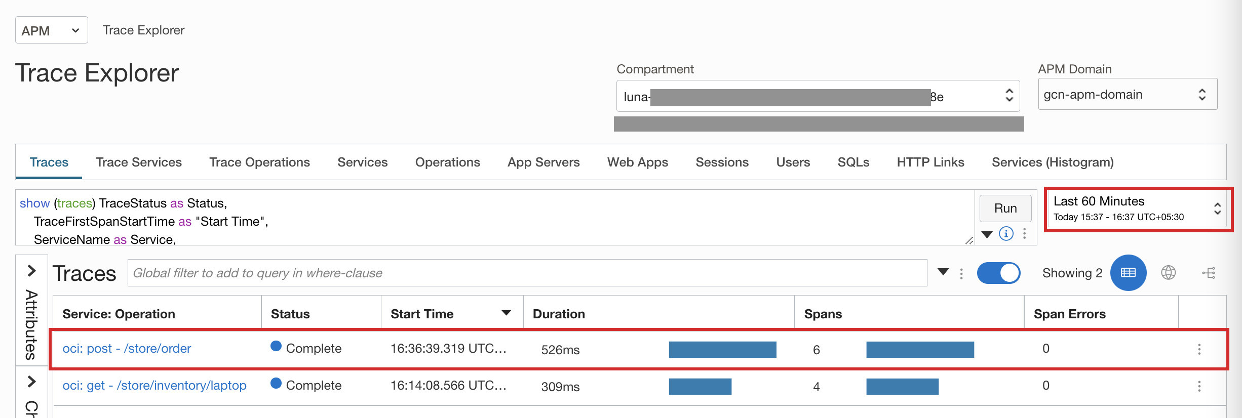Open the oci: get - /store/inventory/laptop trace
Screen dimensions: 1242x418
point(154,385)
